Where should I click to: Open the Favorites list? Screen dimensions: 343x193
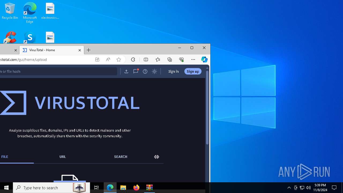click(x=158, y=60)
